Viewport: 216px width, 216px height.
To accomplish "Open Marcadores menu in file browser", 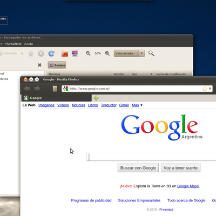I will [x=13, y=44].
